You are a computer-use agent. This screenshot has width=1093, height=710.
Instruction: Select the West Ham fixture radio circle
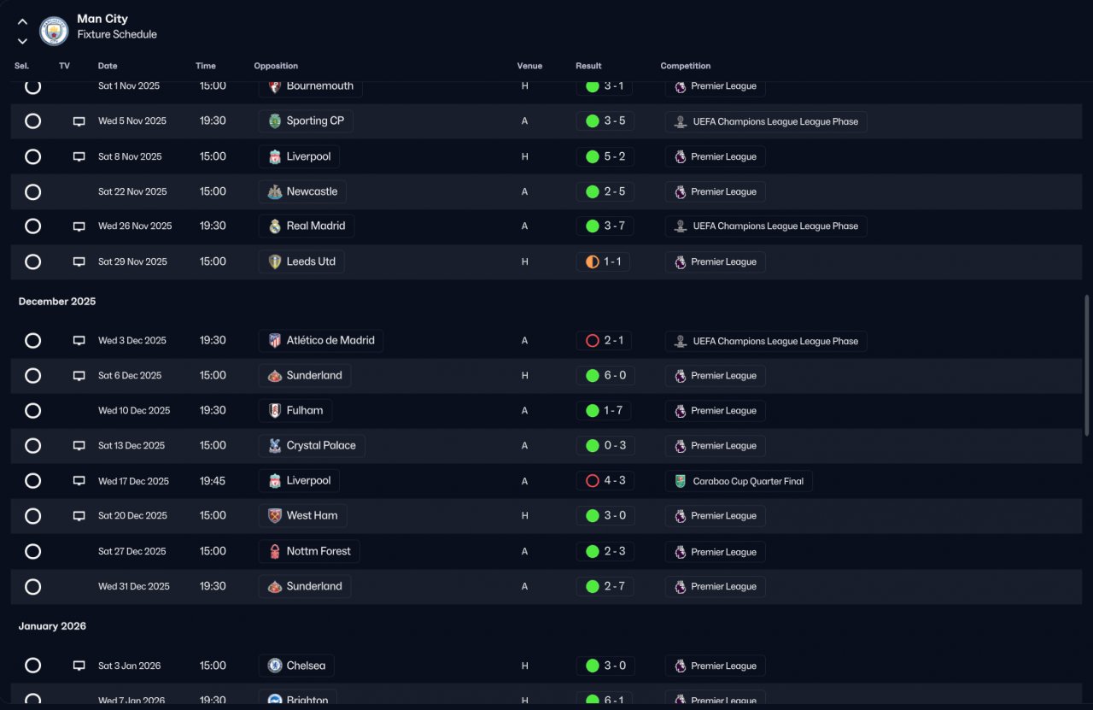coord(32,516)
